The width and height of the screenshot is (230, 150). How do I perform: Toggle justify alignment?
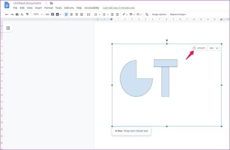82,14
